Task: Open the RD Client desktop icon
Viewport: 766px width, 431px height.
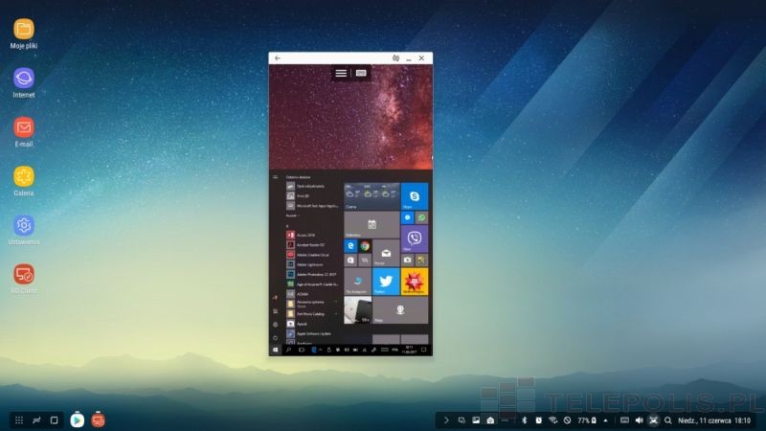Action: tap(23, 279)
